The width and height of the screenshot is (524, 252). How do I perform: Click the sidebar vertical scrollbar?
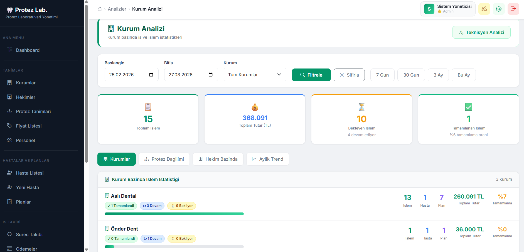pos(86,84)
